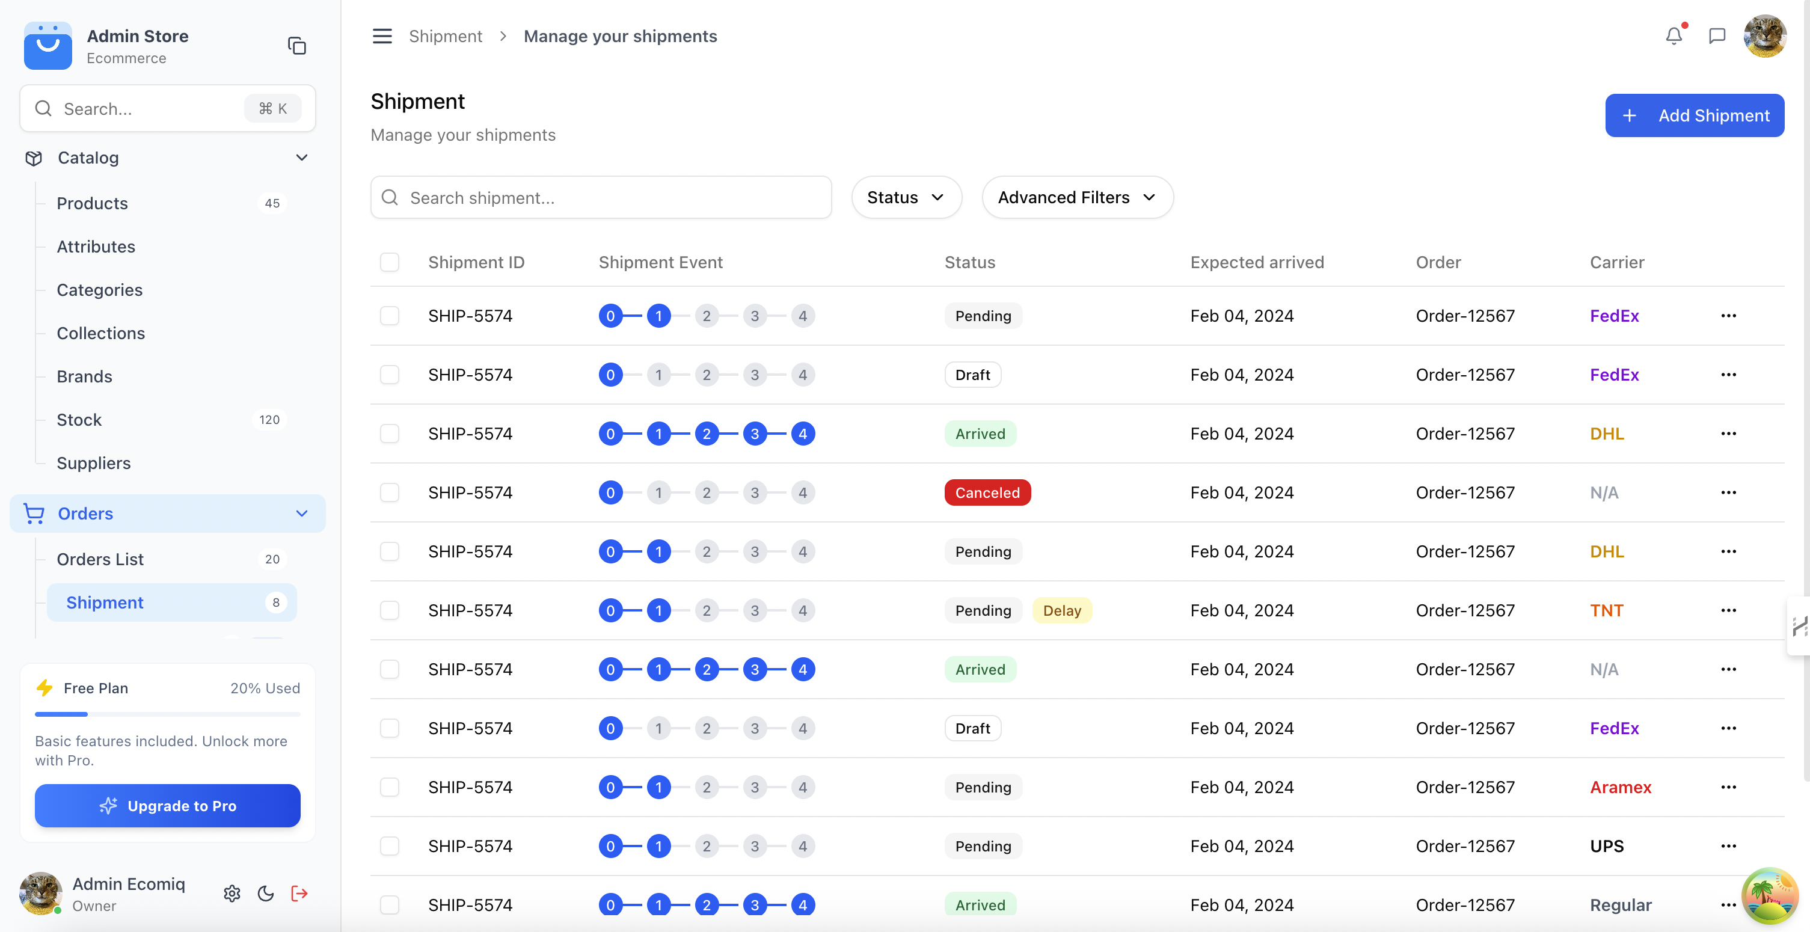Expand the Advanced Filters dropdown

(1077, 197)
